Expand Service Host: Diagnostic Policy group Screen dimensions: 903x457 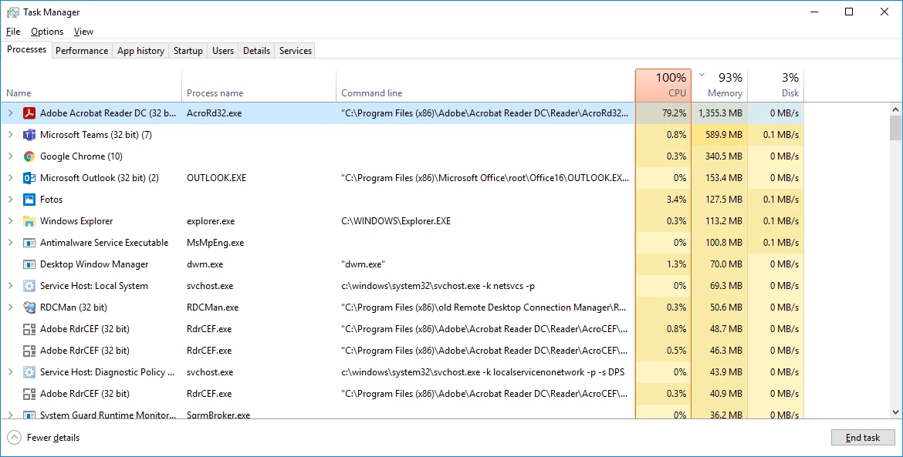(x=10, y=372)
